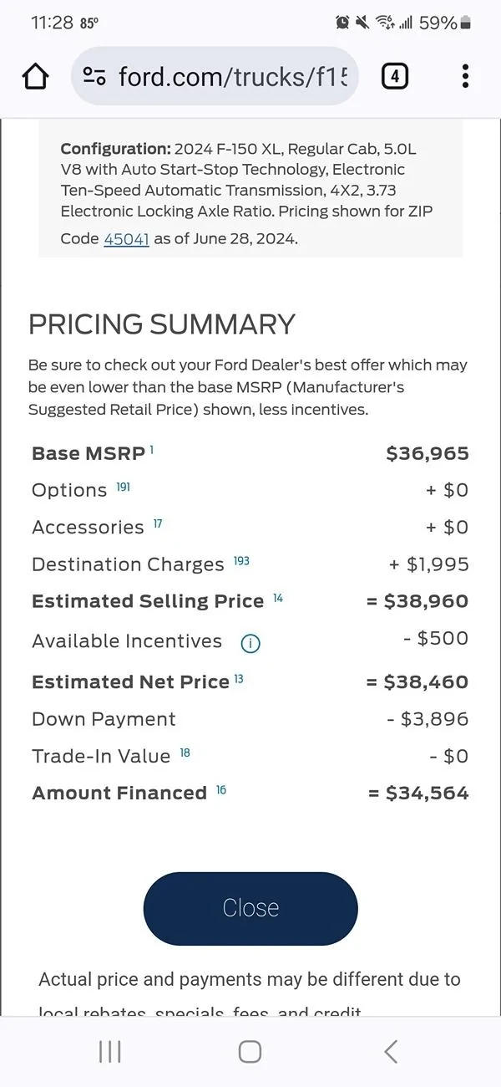
Task: Open the Base MSRP footnote 1
Action: click(x=151, y=447)
